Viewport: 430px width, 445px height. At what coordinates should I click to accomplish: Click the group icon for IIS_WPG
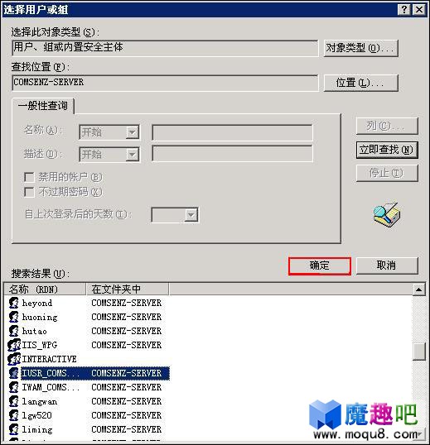(14, 345)
